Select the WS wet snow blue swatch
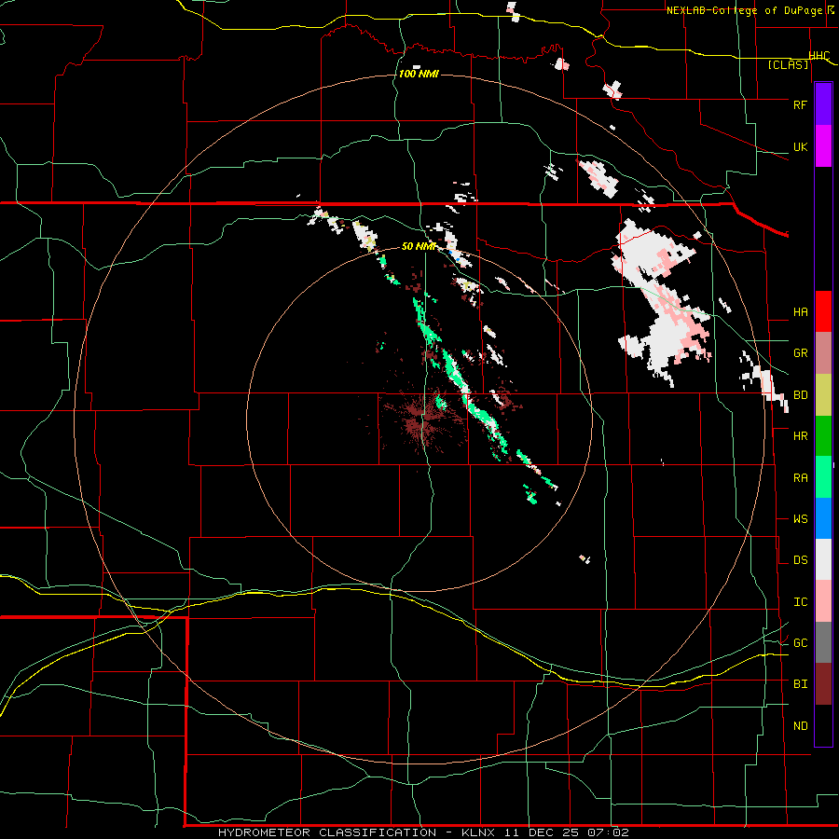839x839 pixels. [x=823, y=518]
